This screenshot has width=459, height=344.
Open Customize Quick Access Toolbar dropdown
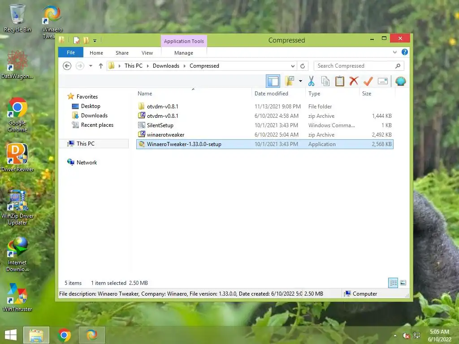click(x=95, y=41)
